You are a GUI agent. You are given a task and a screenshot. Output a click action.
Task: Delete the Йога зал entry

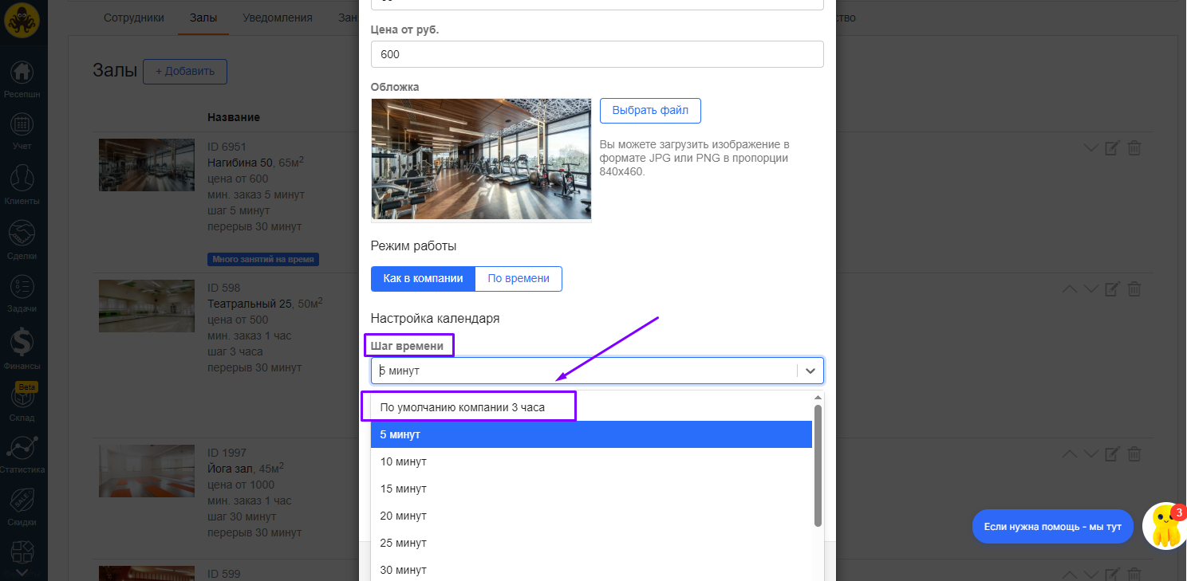(x=1134, y=454)
